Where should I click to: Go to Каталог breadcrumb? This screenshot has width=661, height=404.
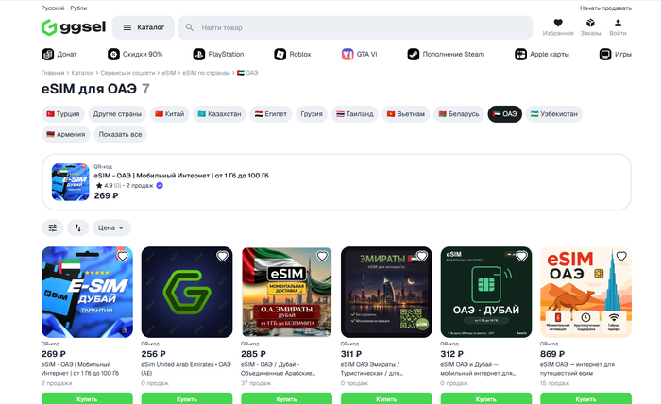82,73
